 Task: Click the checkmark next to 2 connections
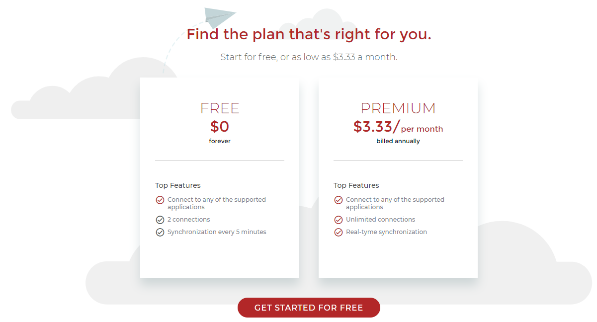(160, 220)
